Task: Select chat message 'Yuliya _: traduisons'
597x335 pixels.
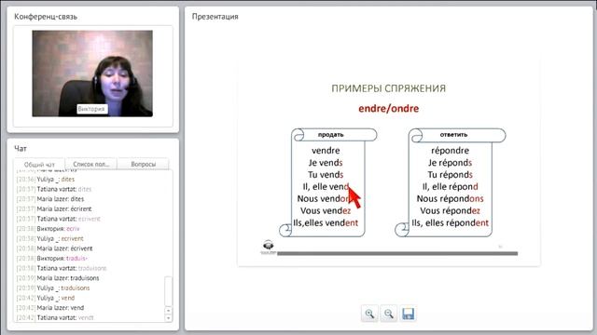Action: point(53,288)
